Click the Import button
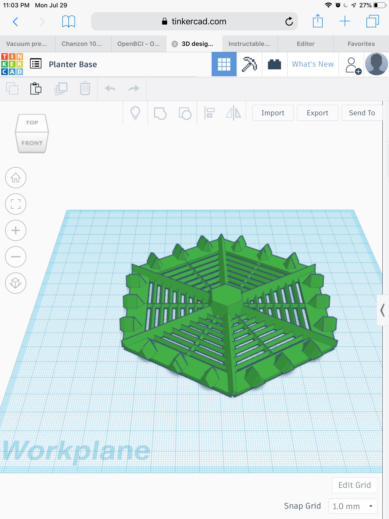The width and height of the screenshot is (389, 519). click(273, 113)
